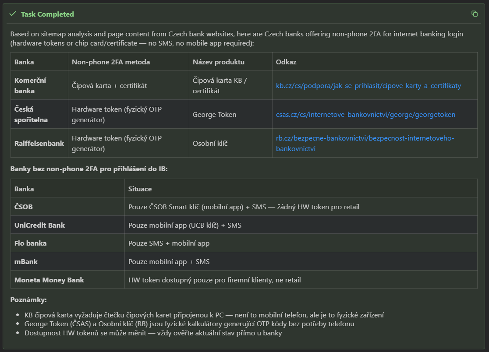
Task: Select the ČSOB row in second table
Action: coord(24,207)
